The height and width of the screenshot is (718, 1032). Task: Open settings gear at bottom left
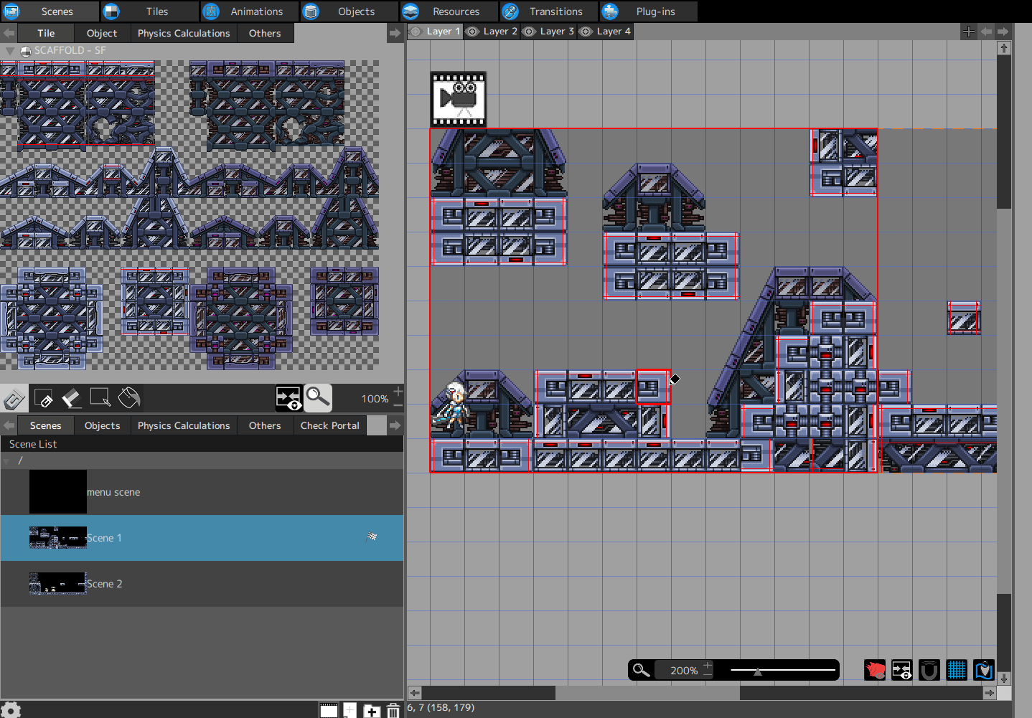click(x=11, y=710)
